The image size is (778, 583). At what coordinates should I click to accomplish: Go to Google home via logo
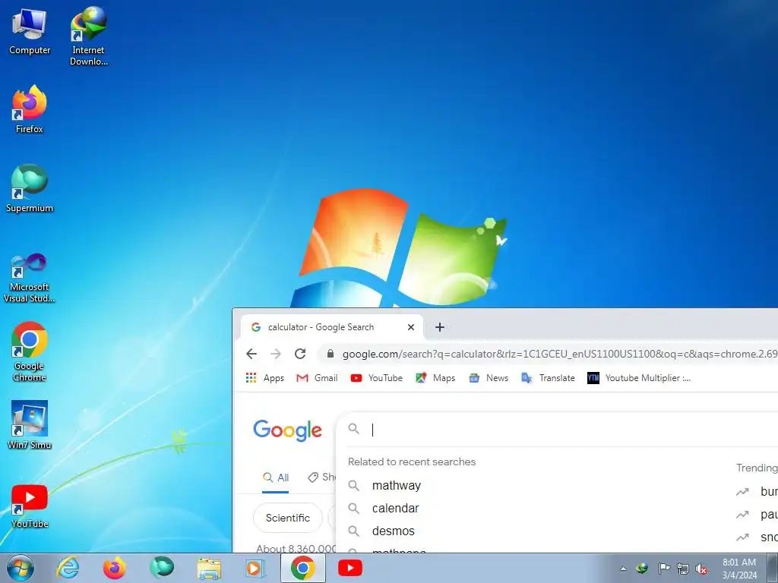click(288, 430)
